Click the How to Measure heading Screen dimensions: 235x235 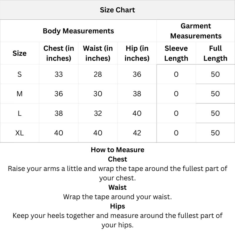(x=117, y=150)
